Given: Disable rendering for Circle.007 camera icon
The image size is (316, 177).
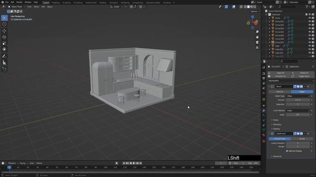Looking at the screenshot, I should (x=313, y=42).
